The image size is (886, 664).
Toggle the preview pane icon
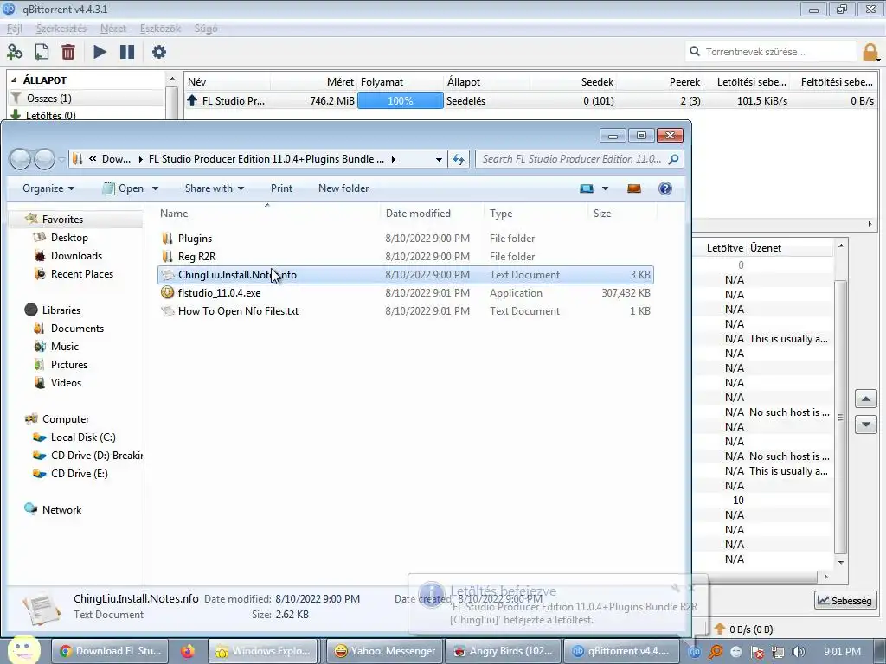634,188
